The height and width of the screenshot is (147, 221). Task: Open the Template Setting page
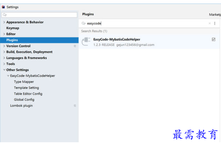point(26,88)
